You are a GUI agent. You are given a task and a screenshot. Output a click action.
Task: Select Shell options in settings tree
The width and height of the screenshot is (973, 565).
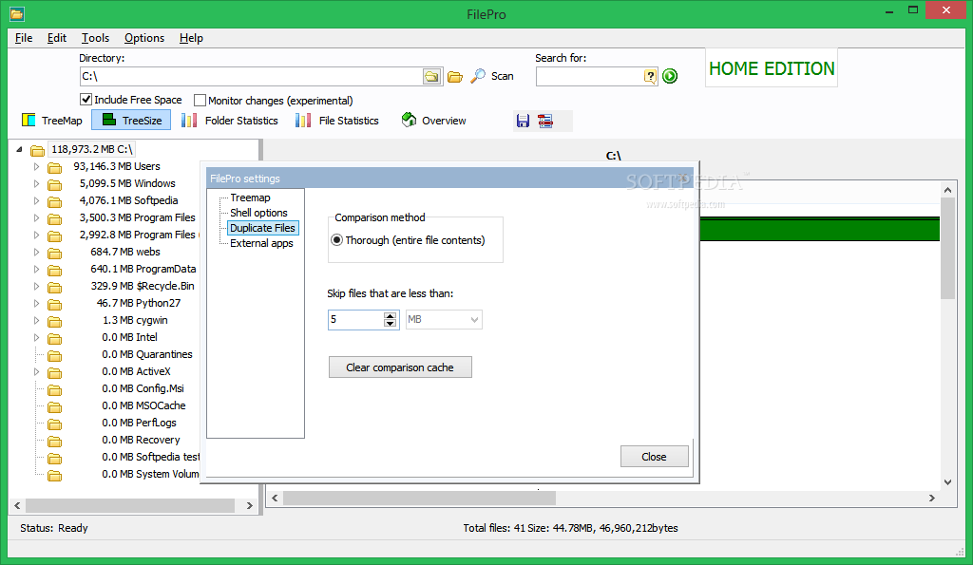[258, 213]
